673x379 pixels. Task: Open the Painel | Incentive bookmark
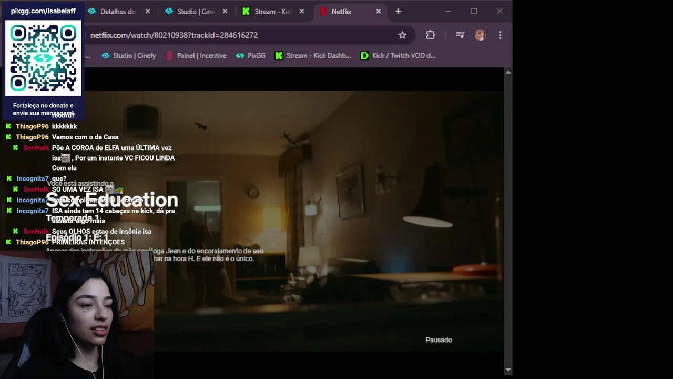(x=196, y=56)
